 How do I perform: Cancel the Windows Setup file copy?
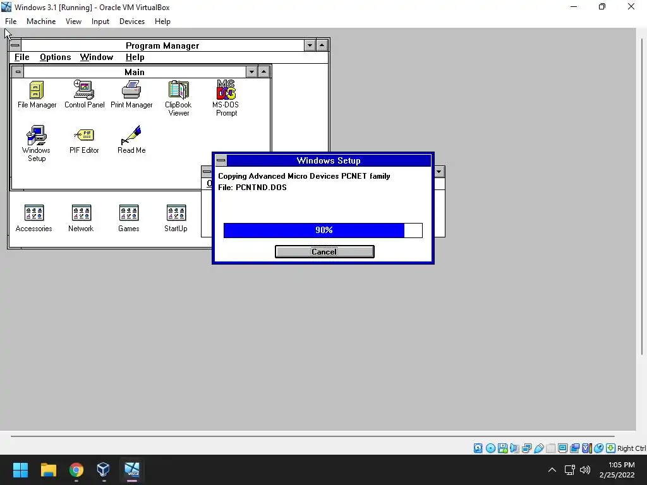[324, 251]
